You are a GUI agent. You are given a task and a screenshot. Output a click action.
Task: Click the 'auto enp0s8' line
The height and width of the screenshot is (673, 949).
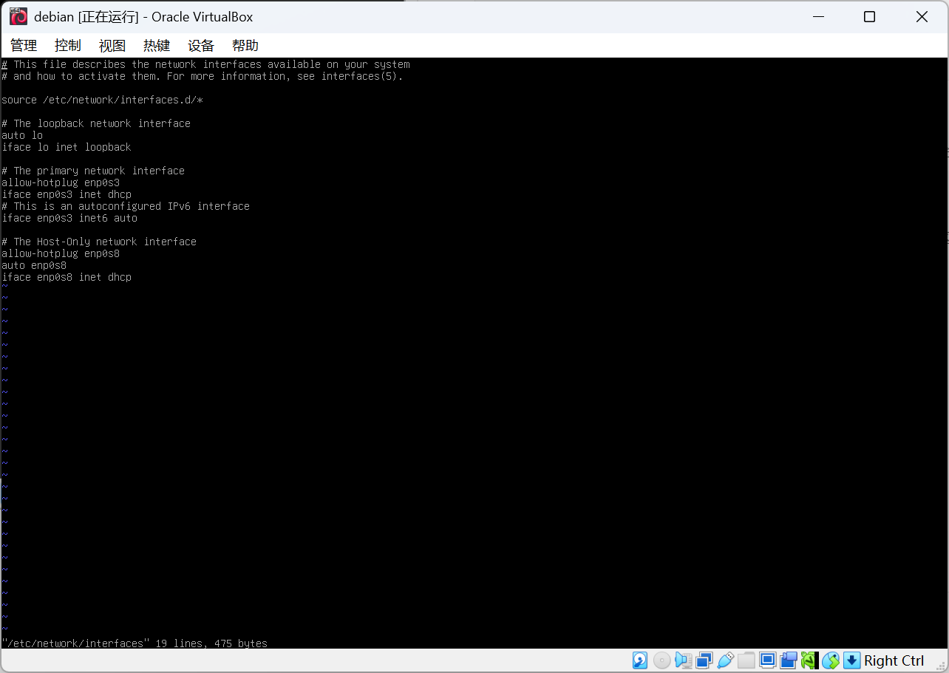34,265
